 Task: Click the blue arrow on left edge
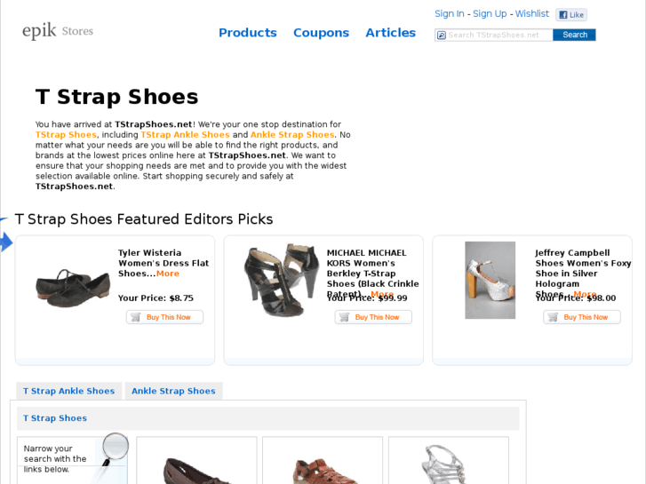(x=5, y=241)
